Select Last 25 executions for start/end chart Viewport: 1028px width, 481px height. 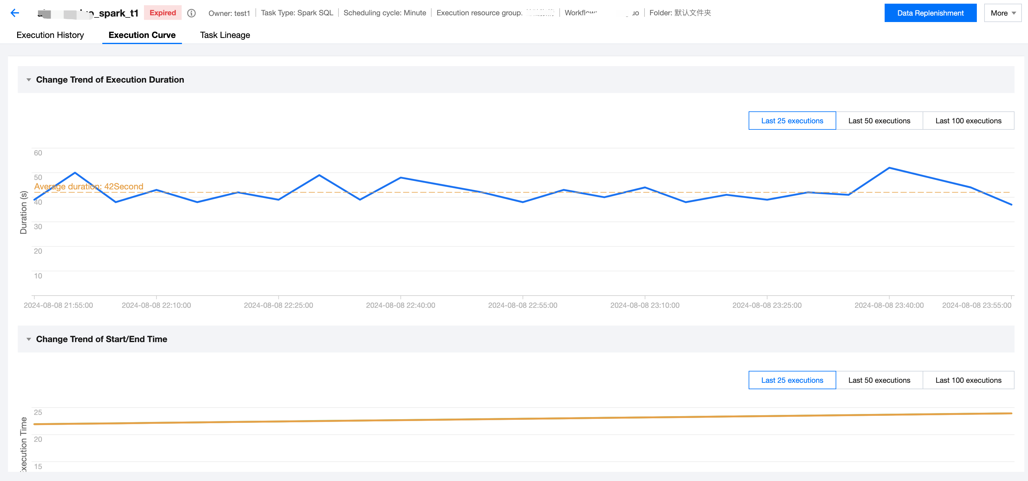coord(792,380)
